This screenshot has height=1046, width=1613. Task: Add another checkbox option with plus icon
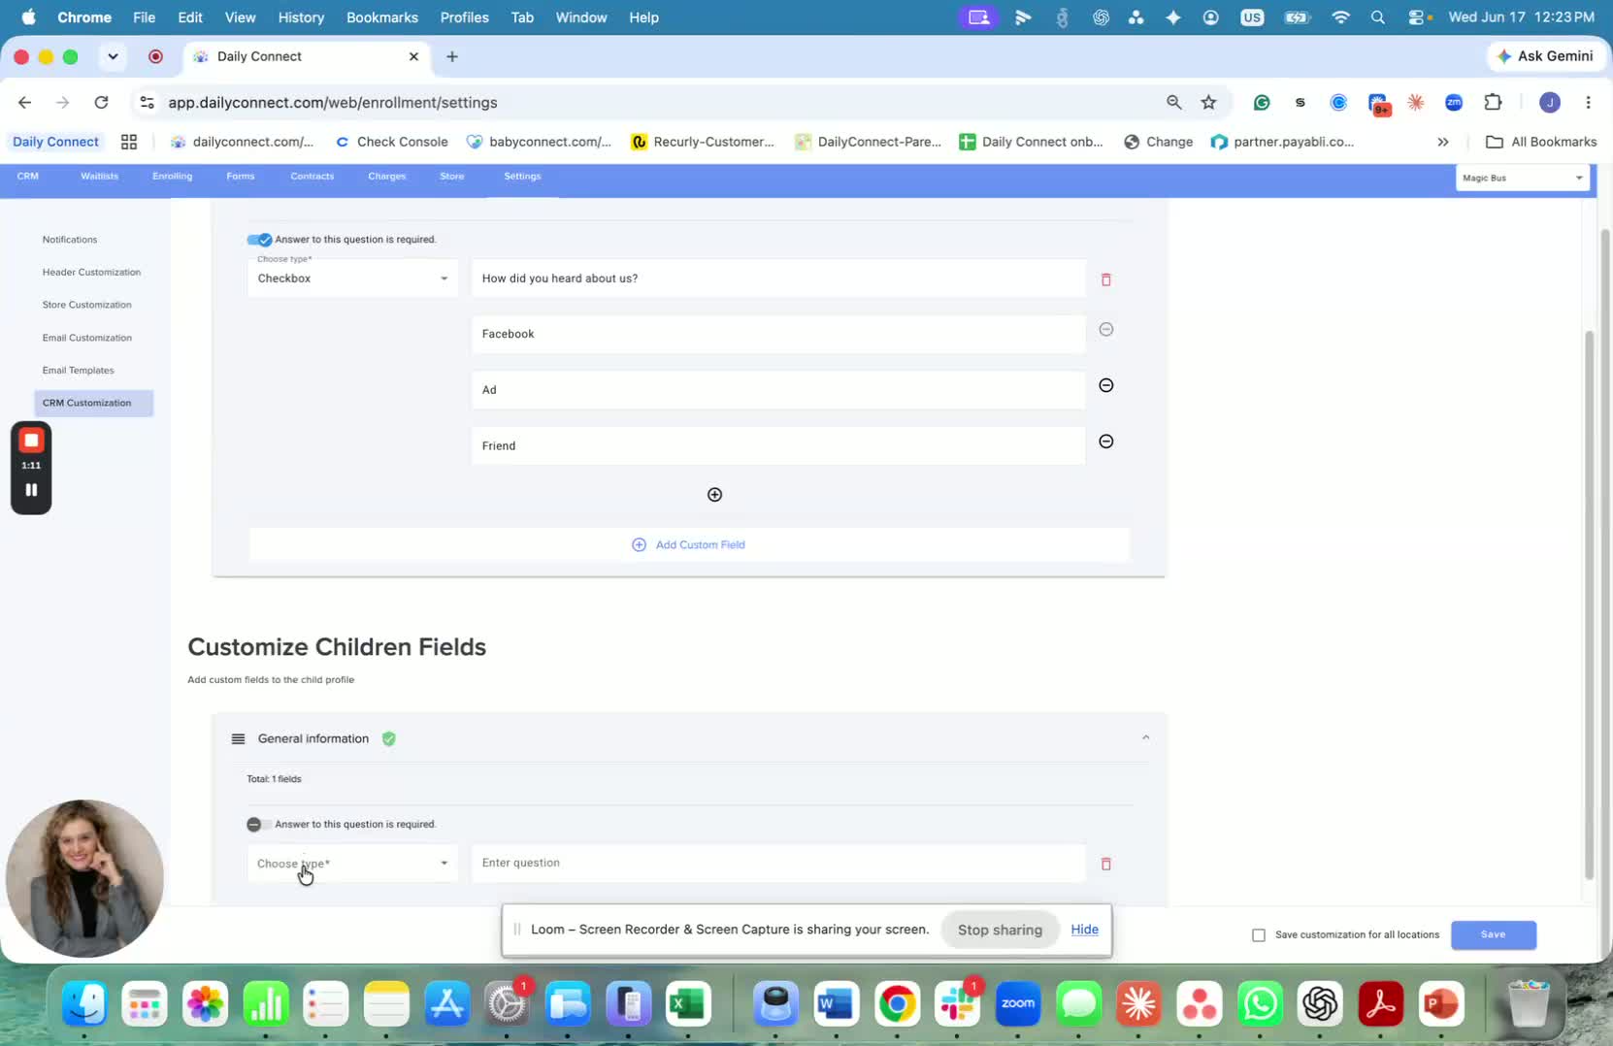pyautogui.click(x=714, y=495)
